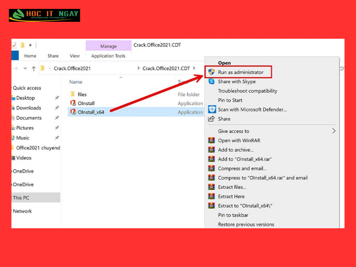Open the quick access toolbar customize dropdown
Viewport: 356px width, 267px height.
[30, 45]
